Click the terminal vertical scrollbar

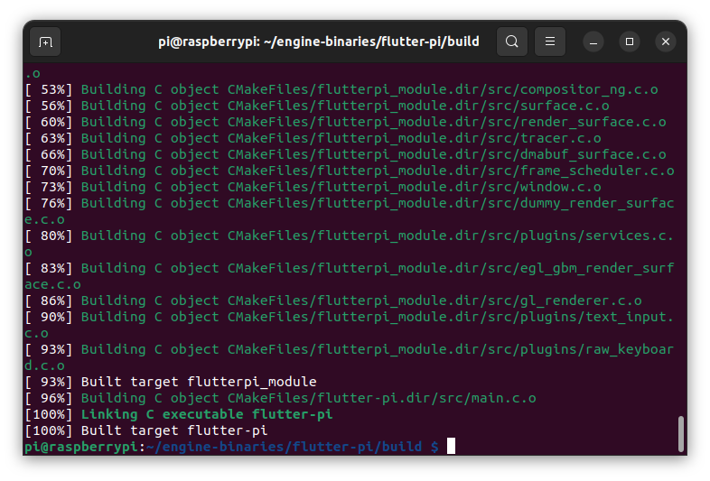pos(681,434)
